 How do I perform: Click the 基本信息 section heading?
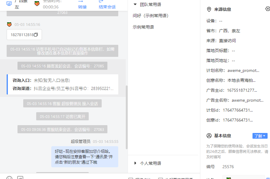222,136
